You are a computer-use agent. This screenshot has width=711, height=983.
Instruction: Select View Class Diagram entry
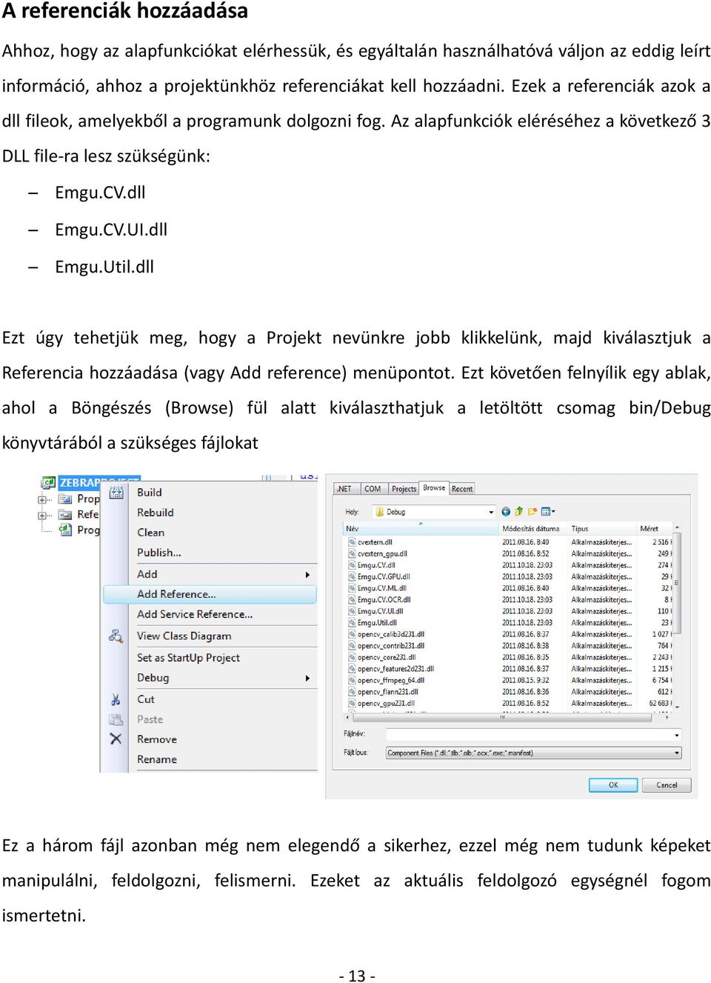(184, 636)
